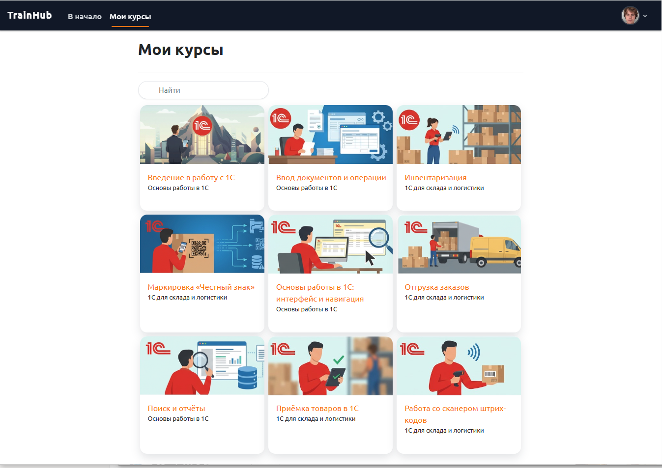Open the «Инвентаризация» course title
The width and height of the screenshot is (662, 468).
pyautogui.click(x=435, y=178)
